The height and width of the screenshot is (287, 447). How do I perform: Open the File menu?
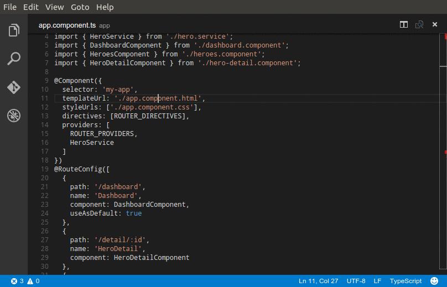10,7
